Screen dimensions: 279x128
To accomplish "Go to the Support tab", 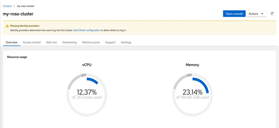I will coord(110,42).
